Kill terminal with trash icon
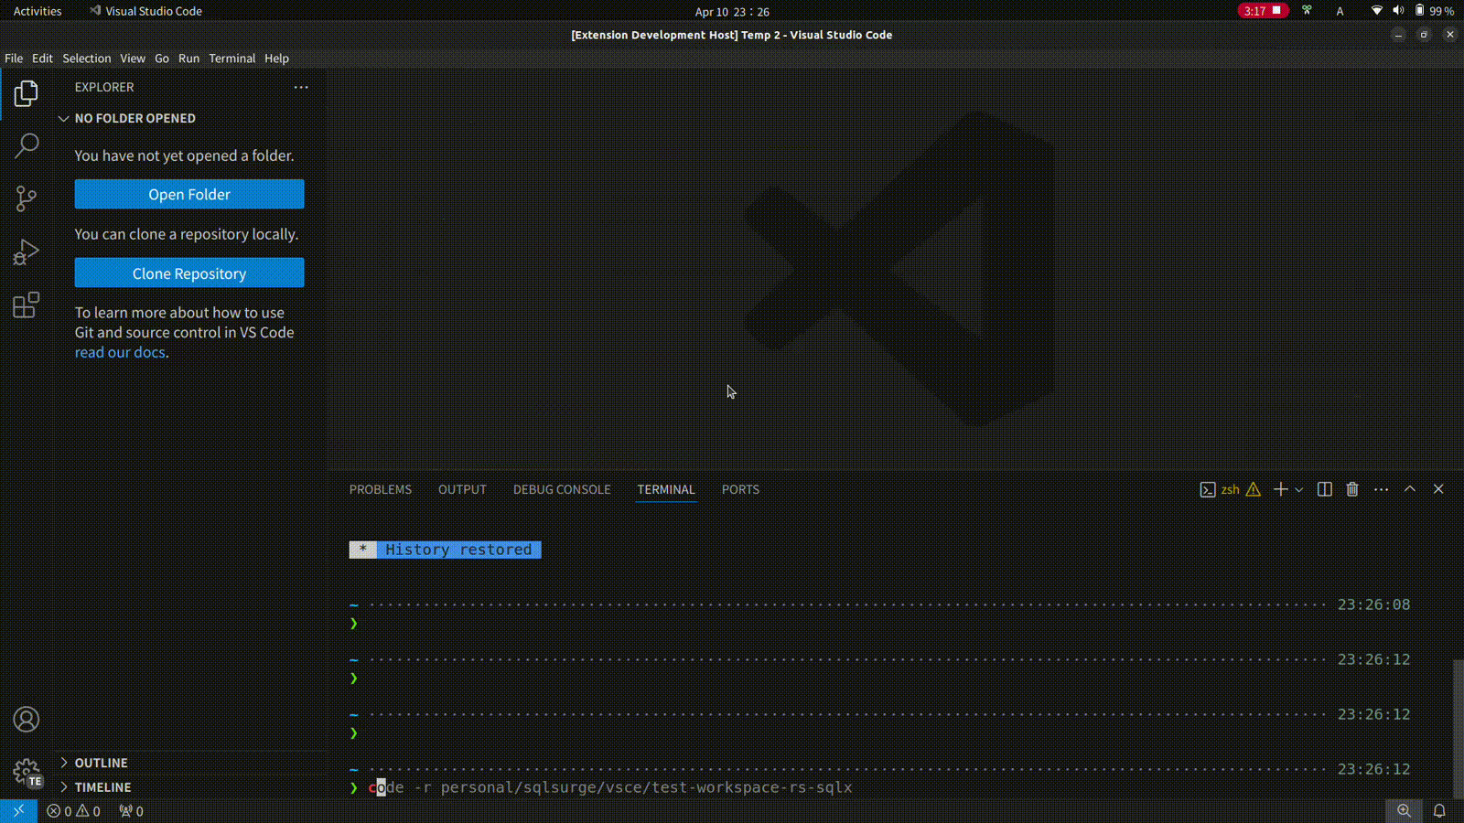The image size is (1464, 823). [x=1352, y=489]
